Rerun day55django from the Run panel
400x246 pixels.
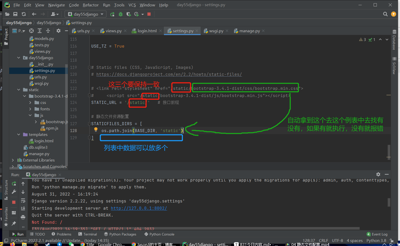tap(14, 184)
